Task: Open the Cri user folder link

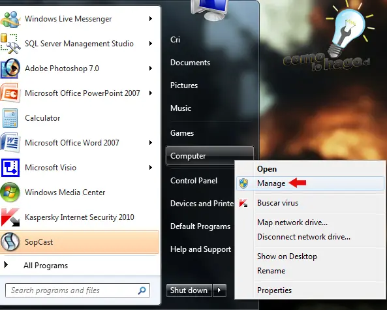Action: [176, 40]
